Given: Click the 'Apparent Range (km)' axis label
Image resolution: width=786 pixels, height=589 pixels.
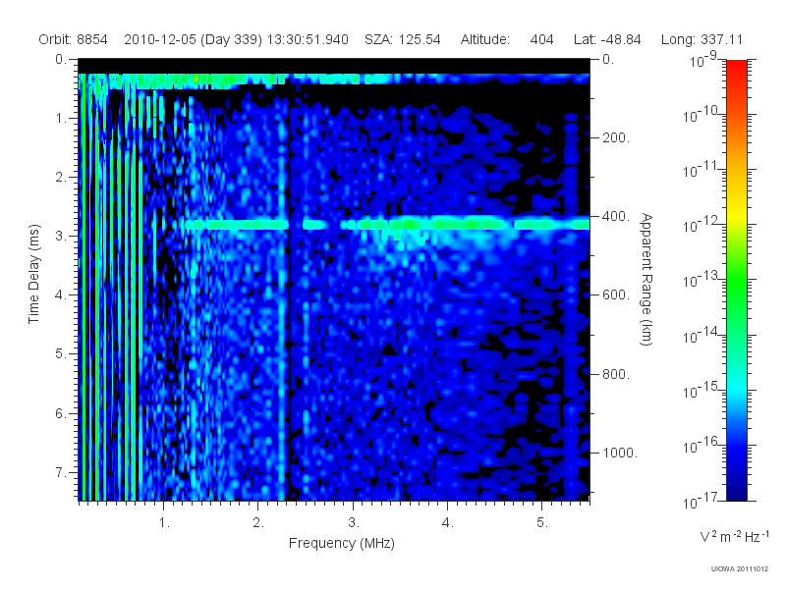Looking at the screenshot, I should tap(646, 280).
